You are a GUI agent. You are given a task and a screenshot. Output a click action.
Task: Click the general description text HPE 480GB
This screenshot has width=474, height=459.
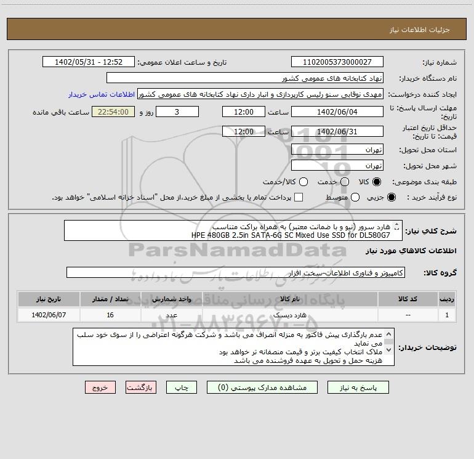tap(291, 235)
